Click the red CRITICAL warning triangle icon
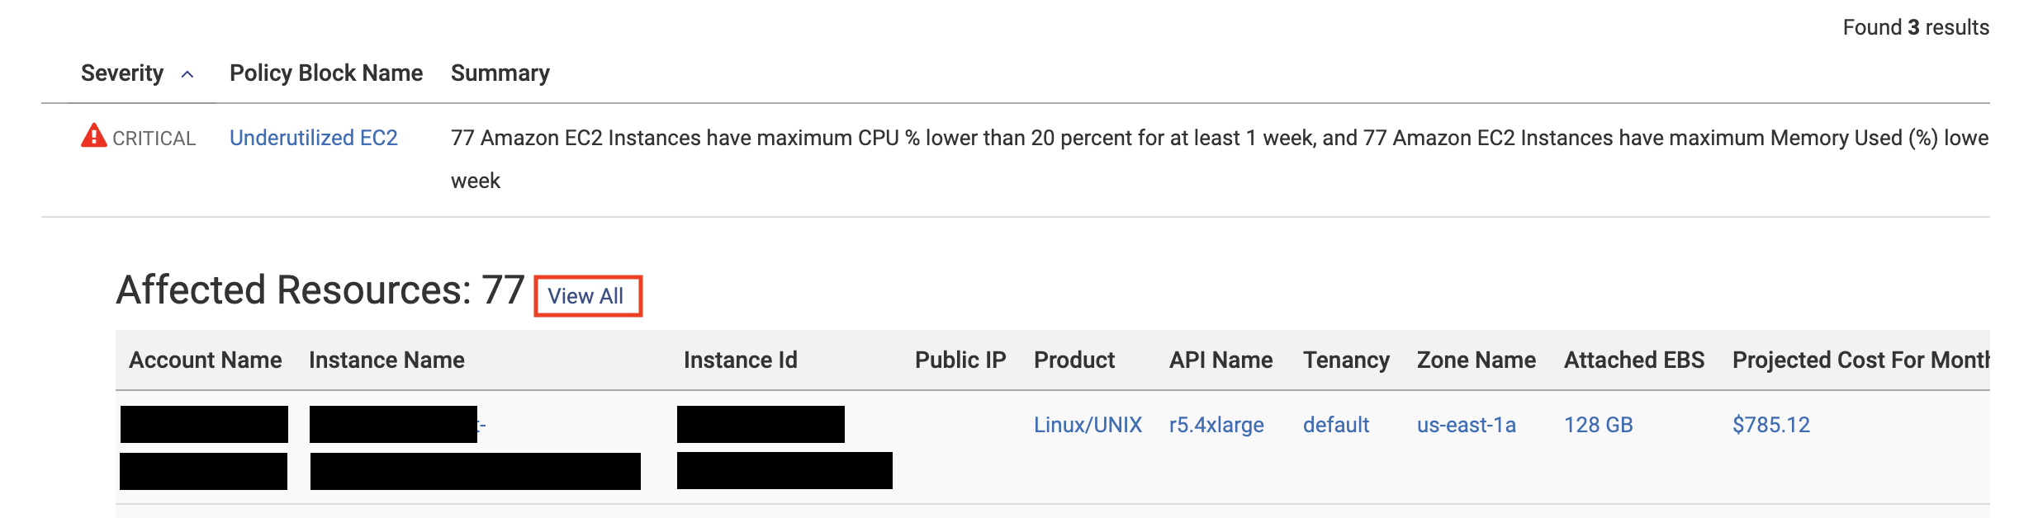Screen dimensions: 2038x518 [x=93, y=136]
